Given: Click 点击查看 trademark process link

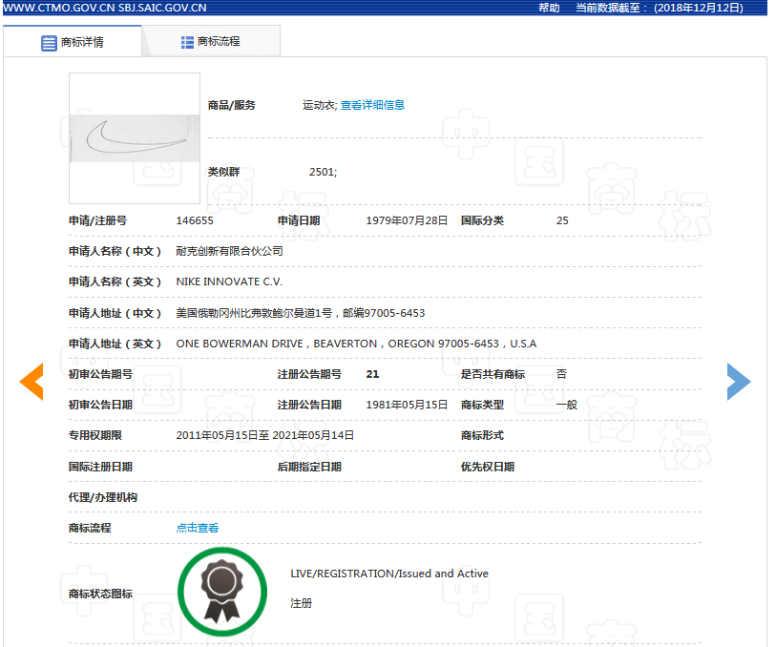Looking at the screenshot, I should (198, 528).
